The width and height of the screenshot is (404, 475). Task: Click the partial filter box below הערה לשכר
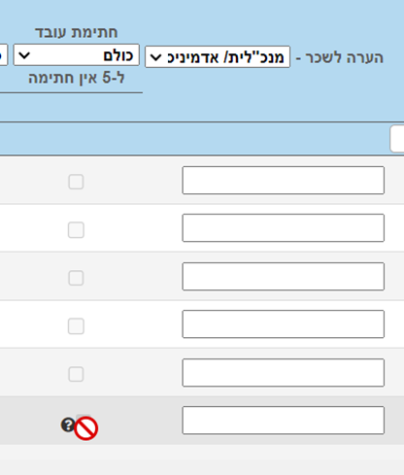[397, 139]
